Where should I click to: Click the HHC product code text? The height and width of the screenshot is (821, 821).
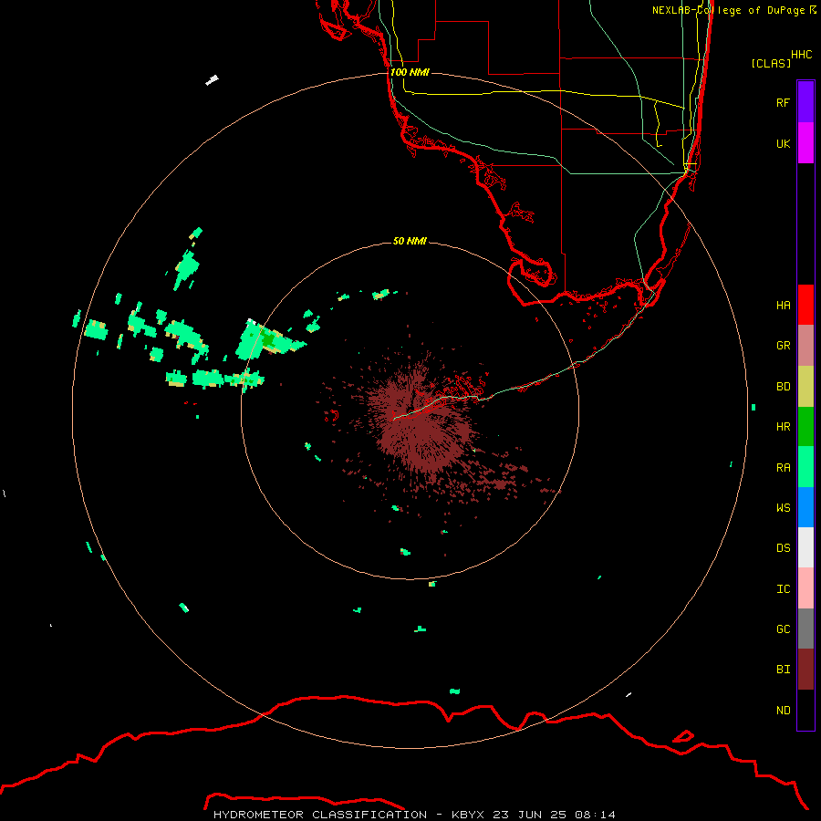[x=801, y=55]
